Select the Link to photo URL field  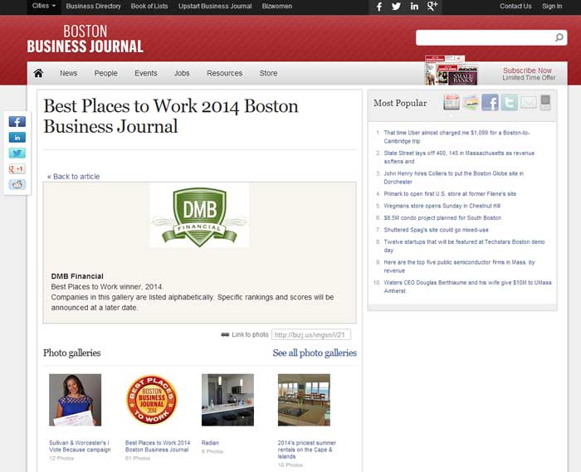[x=311, y=334]
